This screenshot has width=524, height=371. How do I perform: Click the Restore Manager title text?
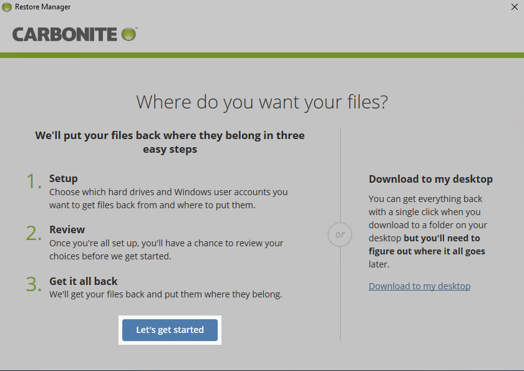click(x=42, y=7)
